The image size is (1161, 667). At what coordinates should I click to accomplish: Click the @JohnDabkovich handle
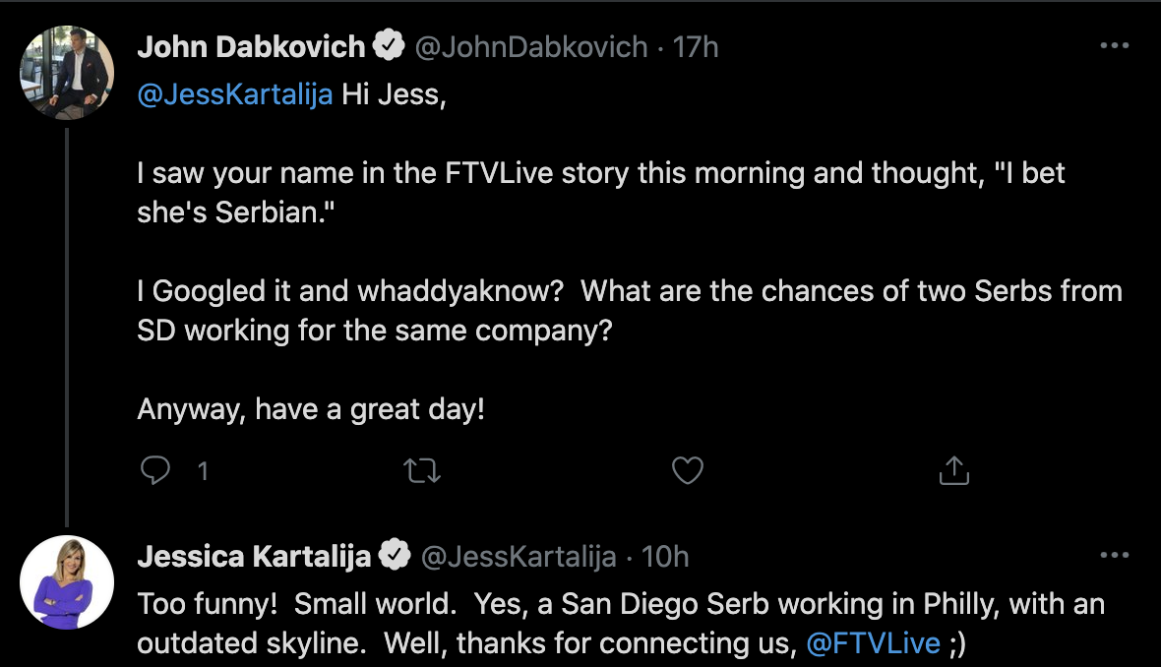point(531,46)
